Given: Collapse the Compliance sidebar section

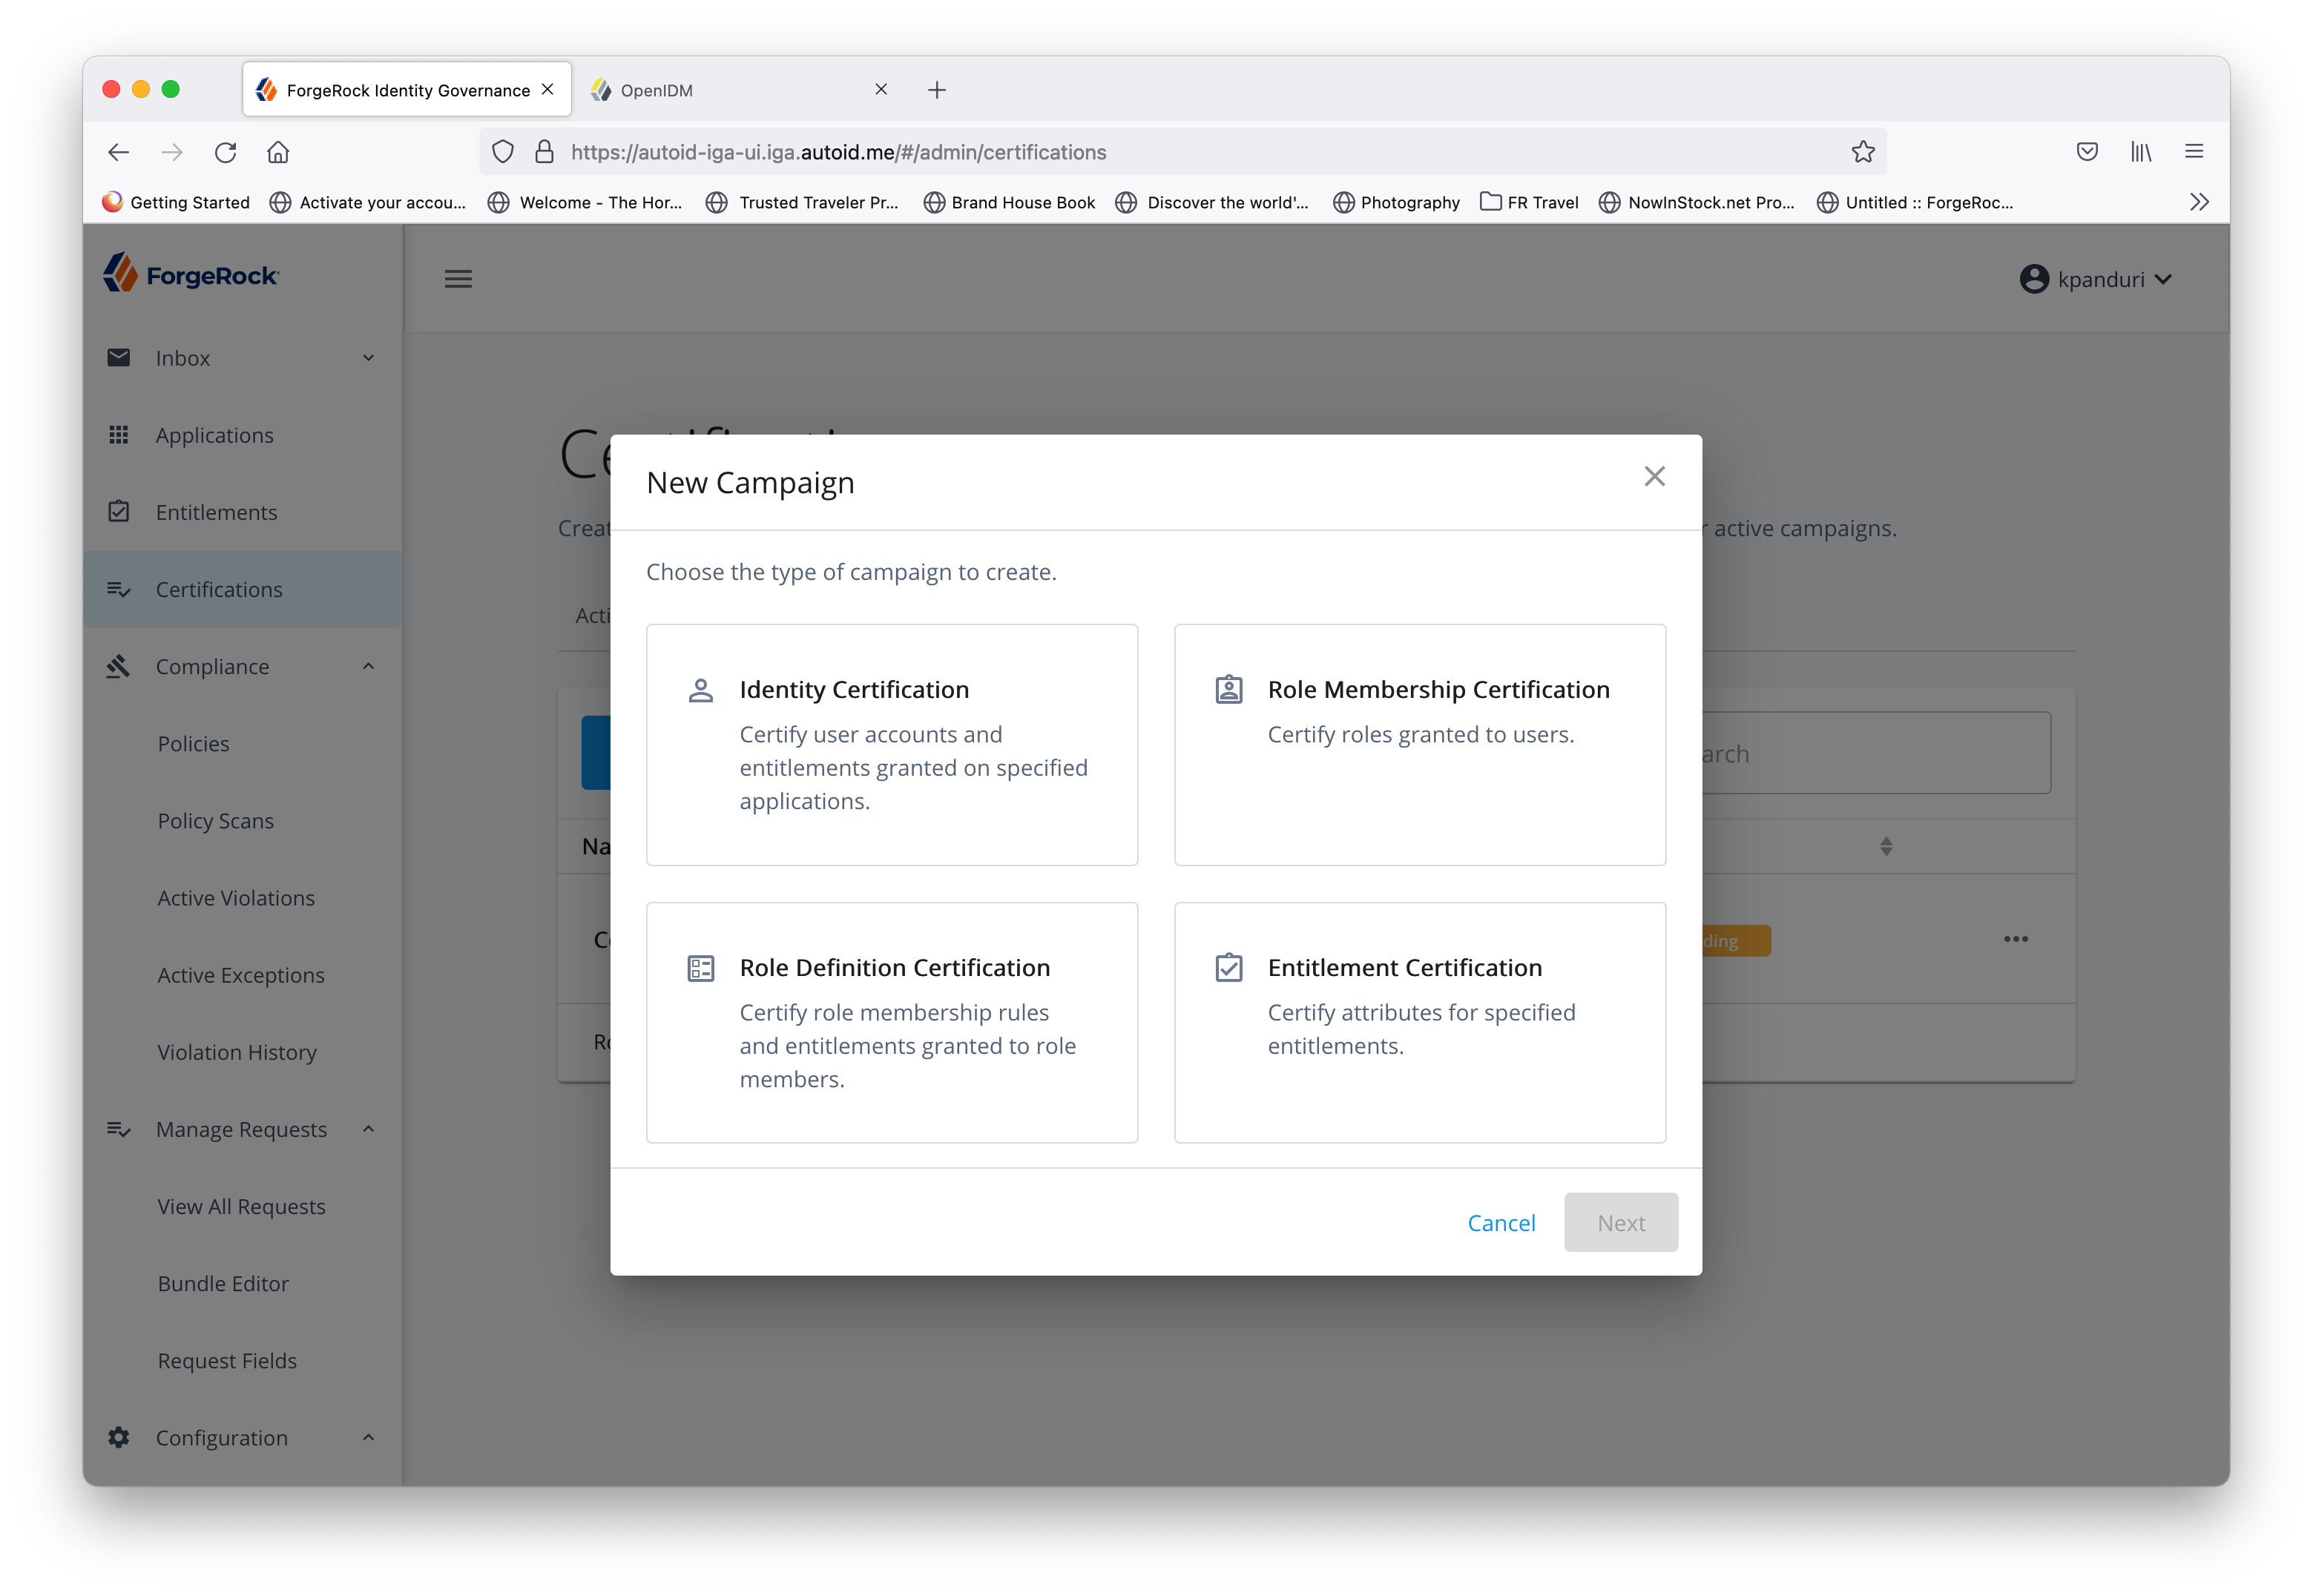Looking at the screenshot, I should click(368, 666).
